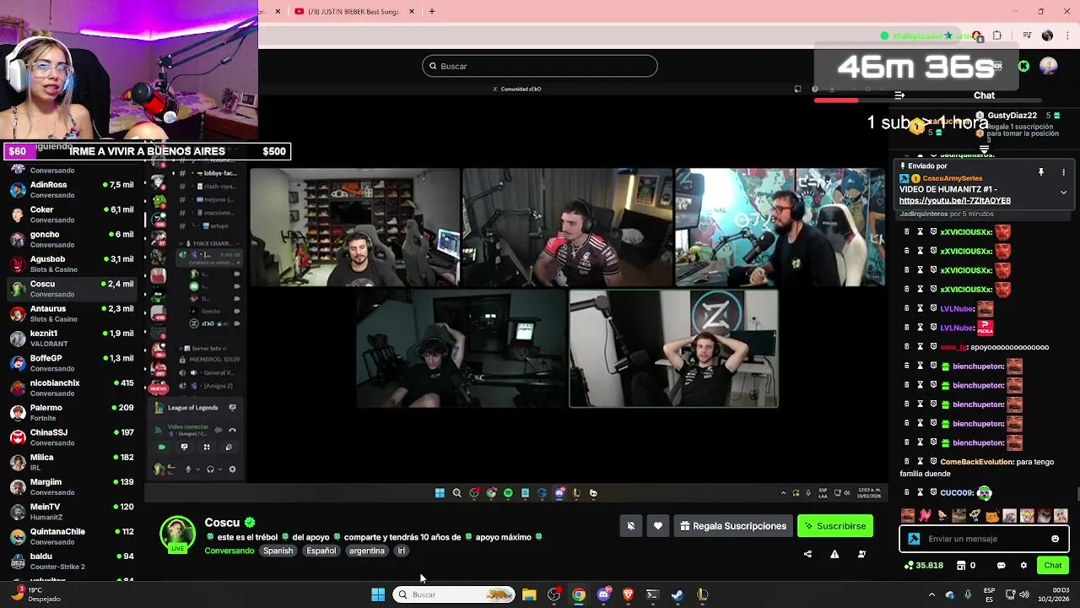
Task: Click the $60 to $500 donation goal bar
Action: pos(148,151)
